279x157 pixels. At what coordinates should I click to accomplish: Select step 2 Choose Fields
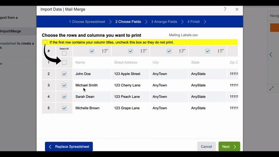(128, 22)
